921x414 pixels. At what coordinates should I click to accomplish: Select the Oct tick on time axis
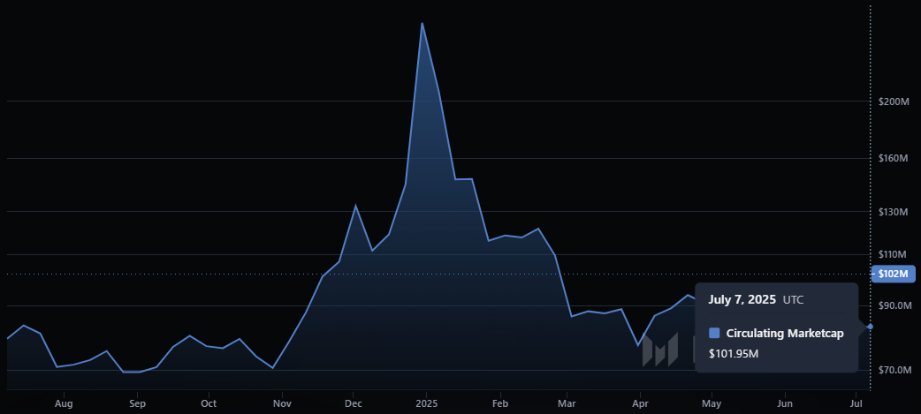click(209, 403)
